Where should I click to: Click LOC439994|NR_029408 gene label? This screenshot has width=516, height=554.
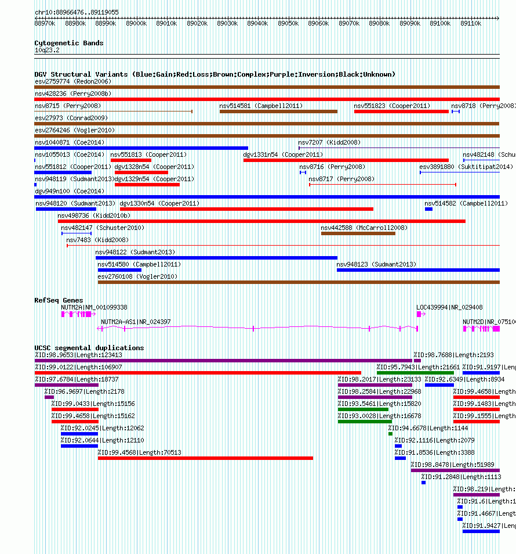click(x=449, y=307)
